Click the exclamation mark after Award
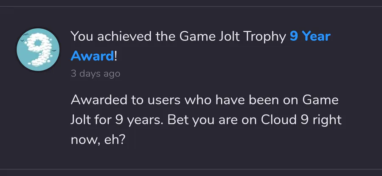 point(116,56)
